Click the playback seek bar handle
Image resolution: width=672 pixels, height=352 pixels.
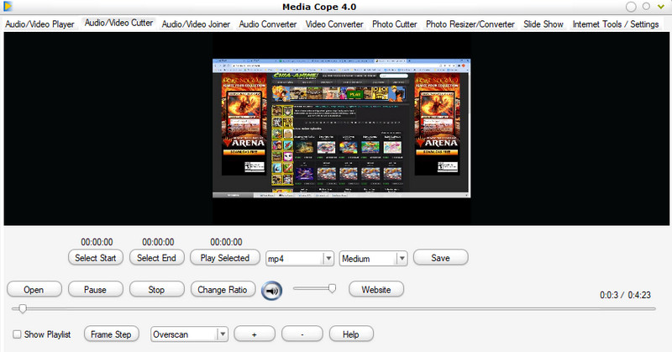pos(23,308)
